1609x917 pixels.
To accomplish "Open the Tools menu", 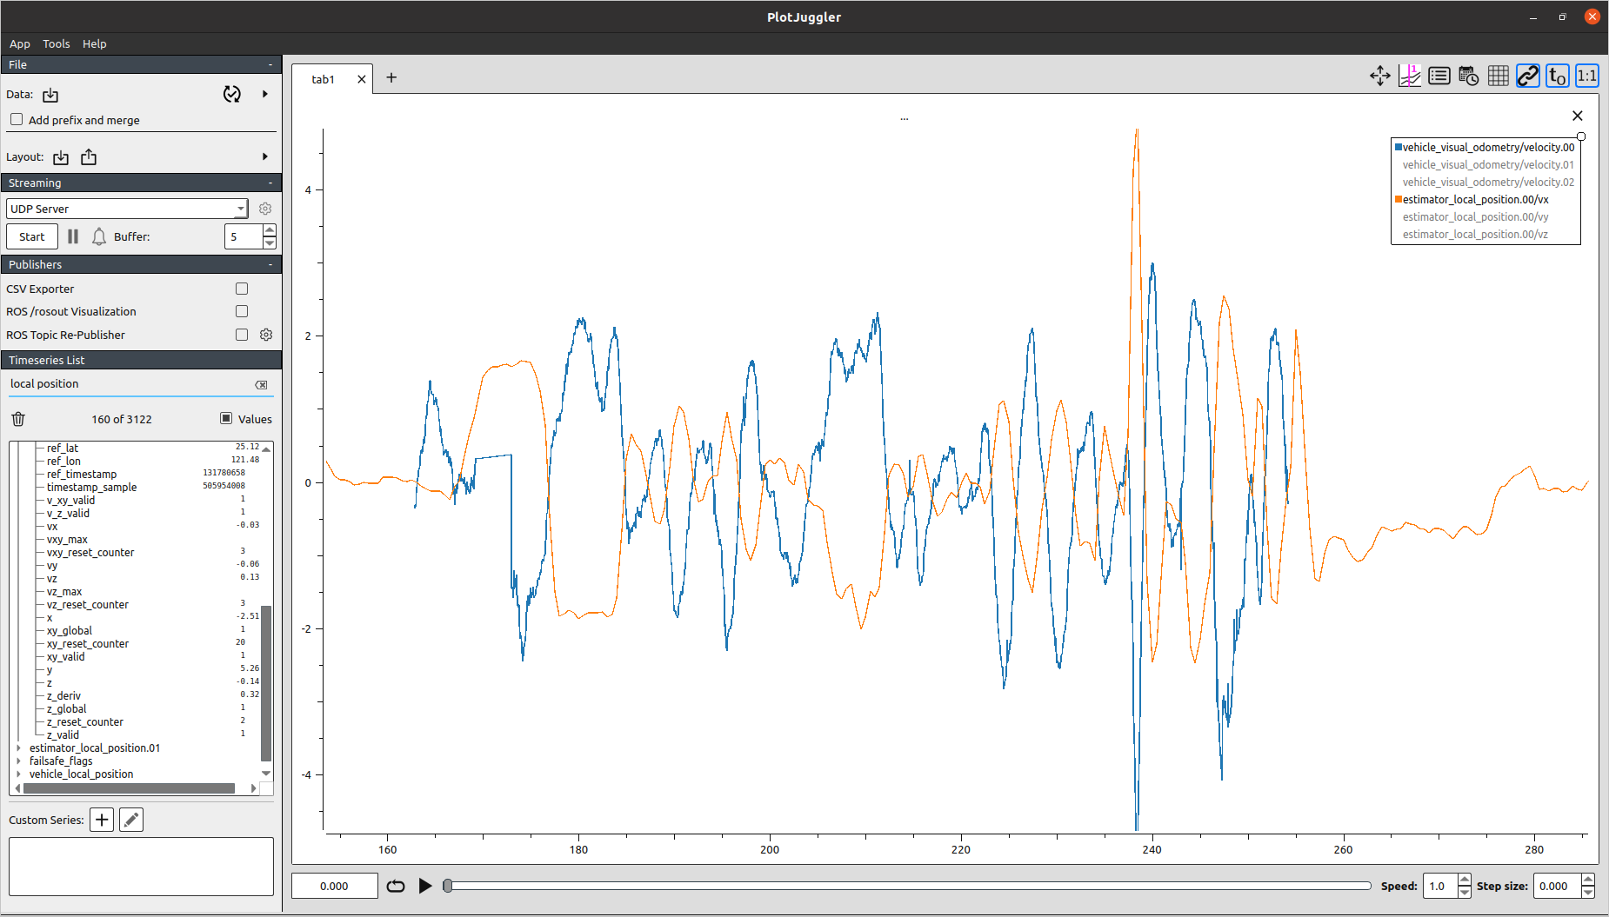I will (x=57, y=43).
